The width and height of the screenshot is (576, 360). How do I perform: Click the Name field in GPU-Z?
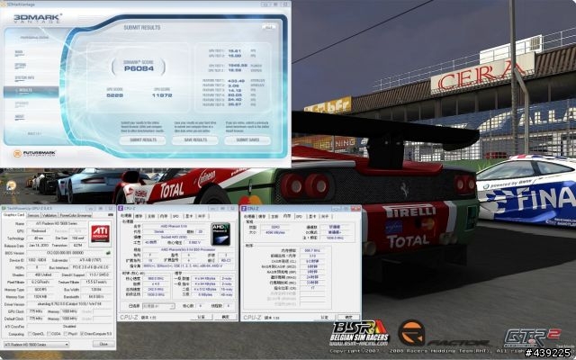tap(57, 223)
